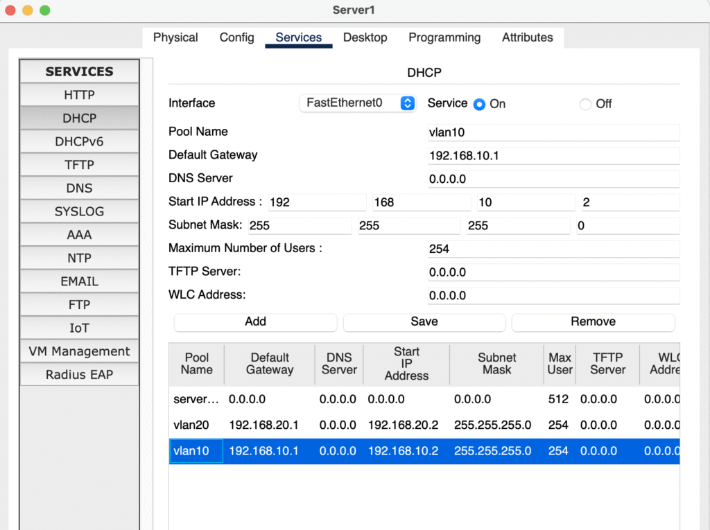Select HTTP in the services list
Screen dimensions: 710x530
tap(79, 95)
